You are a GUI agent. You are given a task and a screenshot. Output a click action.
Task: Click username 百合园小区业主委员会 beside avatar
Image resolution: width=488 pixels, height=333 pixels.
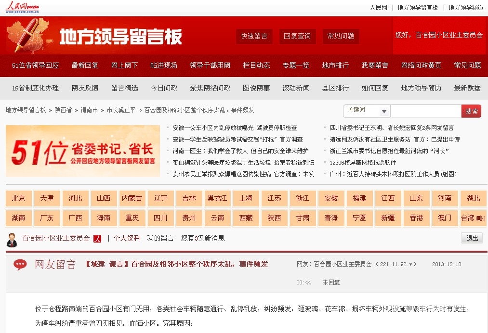[56, 238]
